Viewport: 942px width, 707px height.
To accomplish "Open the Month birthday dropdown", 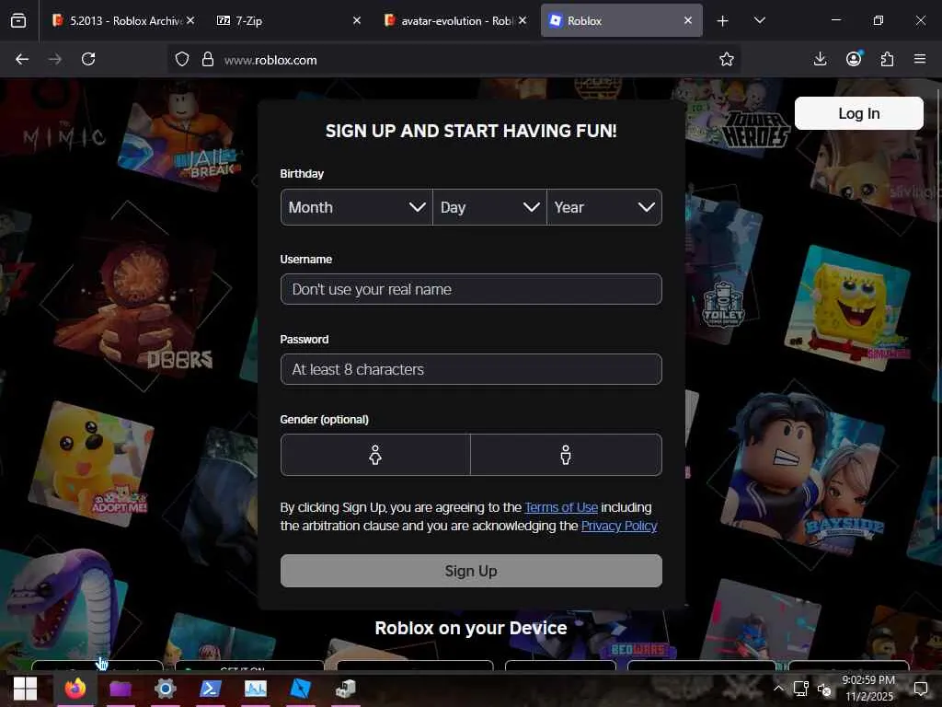I will [x=356, y=207].
